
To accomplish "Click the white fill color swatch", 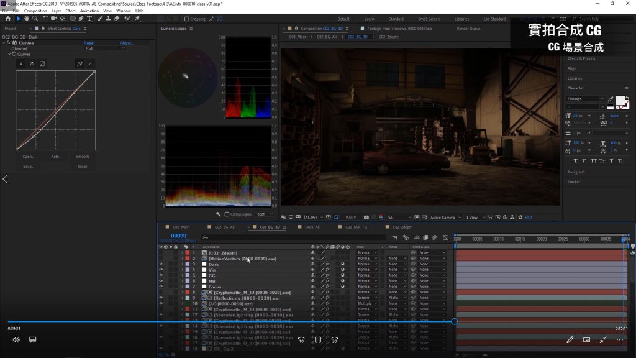I will 620,101.
